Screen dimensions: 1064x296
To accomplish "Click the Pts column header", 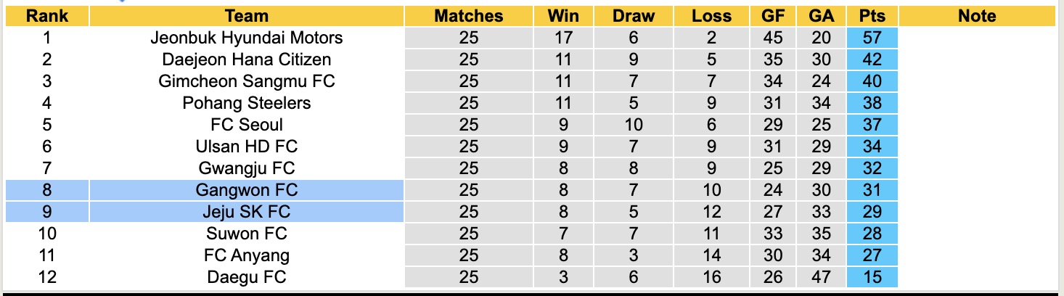I will [872, 16].
